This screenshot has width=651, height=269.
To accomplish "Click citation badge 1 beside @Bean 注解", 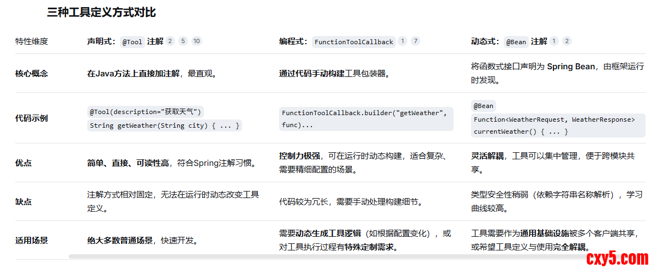I will [x=554, y=41].
